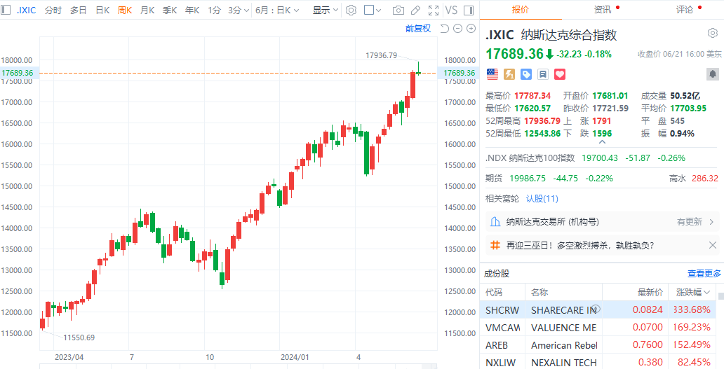Select 周K weekly candlestick view
This screenshot has width=724, height=369.
(125, 10)
